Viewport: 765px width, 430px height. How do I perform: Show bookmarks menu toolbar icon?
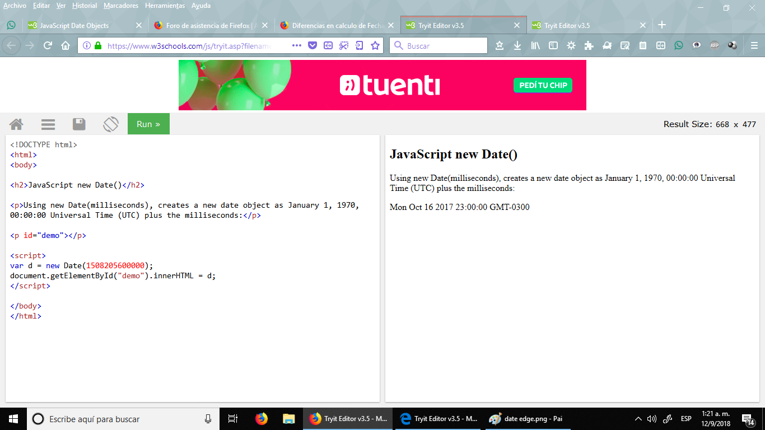[500, 46]
